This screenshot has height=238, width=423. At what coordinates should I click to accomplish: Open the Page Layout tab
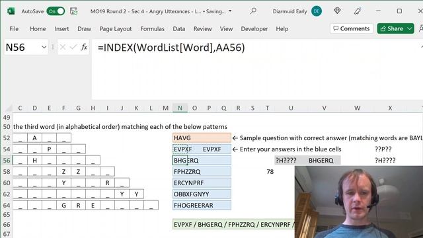(116, 28)
